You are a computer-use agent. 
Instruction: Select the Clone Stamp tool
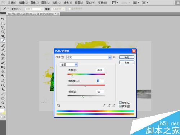(3, 54)
